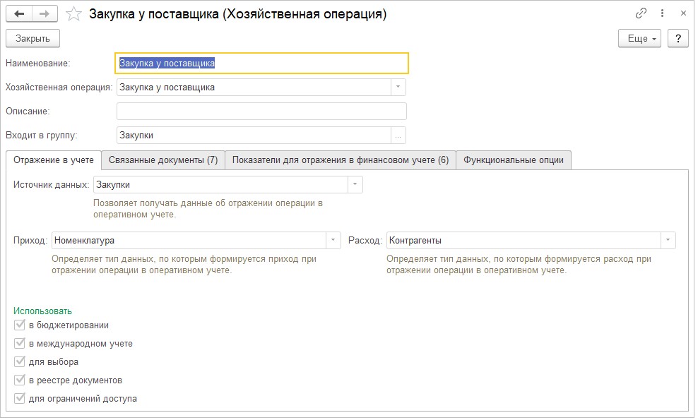Click the ellipsis picker for Входит в группу

click(398, 136)
